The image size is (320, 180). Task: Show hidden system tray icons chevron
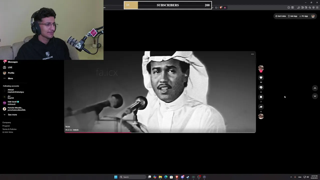[291, 177]
